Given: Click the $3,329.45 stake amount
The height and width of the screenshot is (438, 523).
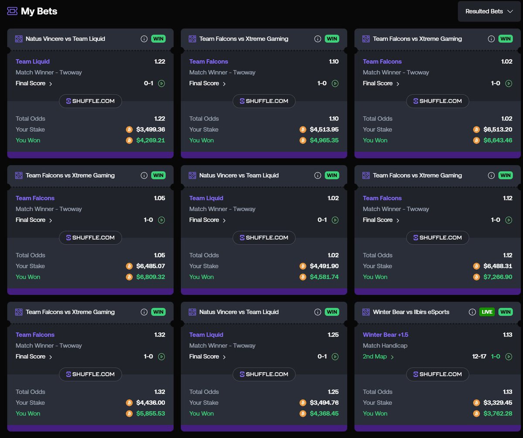Looking at the screenshot, I should tap(498, 403).
